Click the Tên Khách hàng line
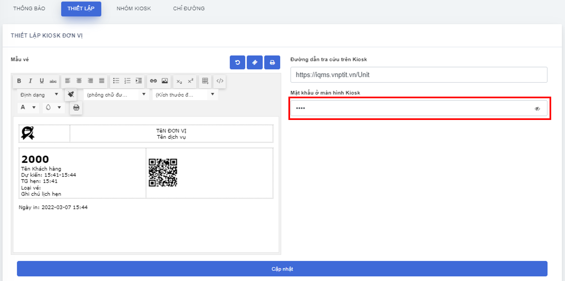This screenshot has width=565, height=281. (41, 169)
